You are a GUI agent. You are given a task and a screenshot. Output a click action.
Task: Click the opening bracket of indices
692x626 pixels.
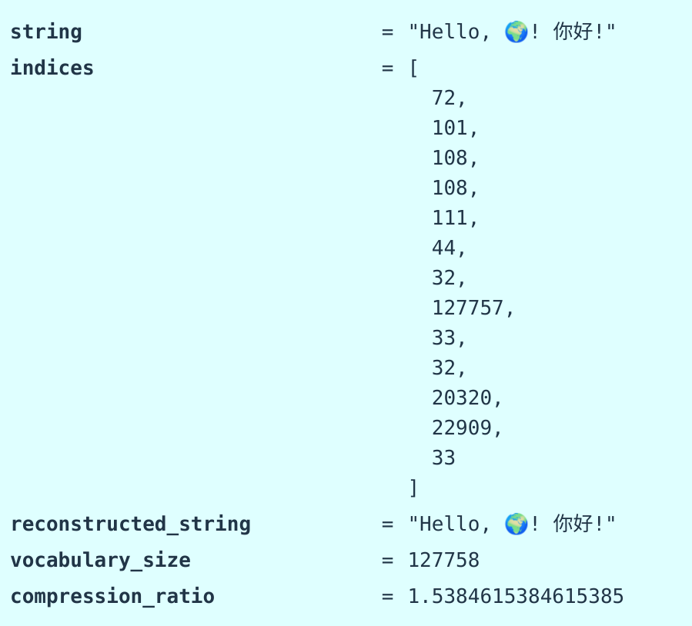(x=413, y=68)
